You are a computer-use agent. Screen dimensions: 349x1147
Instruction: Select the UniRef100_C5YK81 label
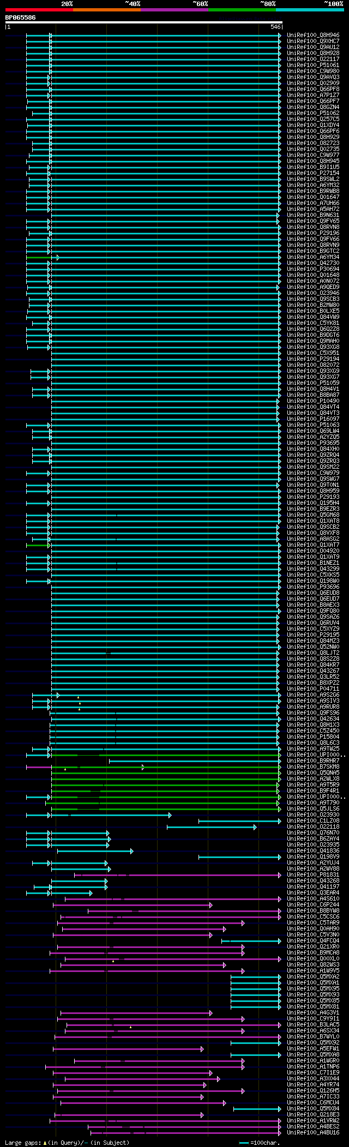[x=313, y=323]
